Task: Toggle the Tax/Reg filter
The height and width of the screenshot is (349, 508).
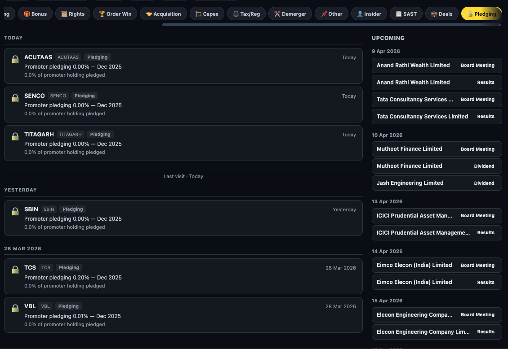Action: [x=246, y=13]
